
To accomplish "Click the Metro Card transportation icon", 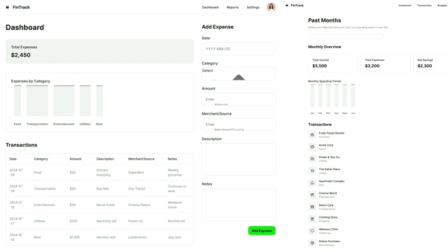I will [x=312, y=207].
